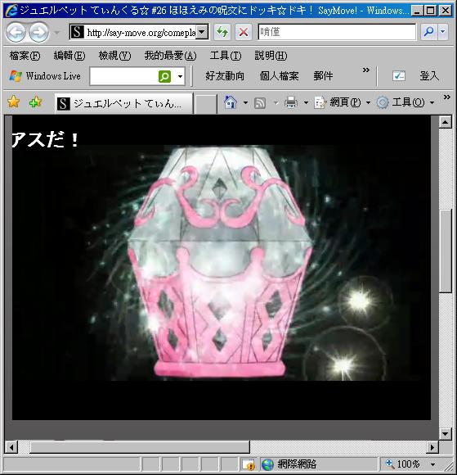457x475 pixels.
Task: Open search provider options dropdown
Action: [443, 32]
